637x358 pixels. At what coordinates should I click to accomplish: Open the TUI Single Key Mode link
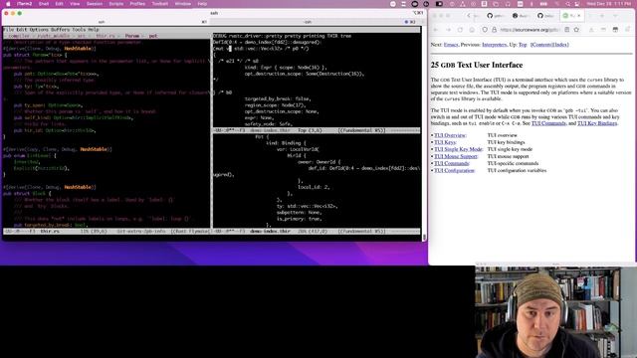tap(458, 149)
